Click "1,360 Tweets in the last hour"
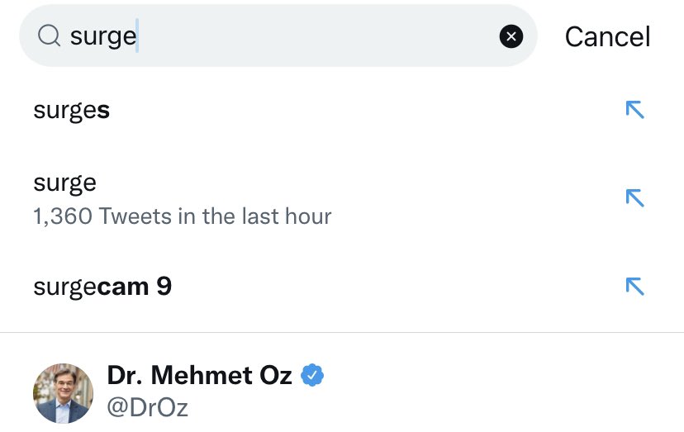Screen dimensions: 684x432 pos(183,216)
